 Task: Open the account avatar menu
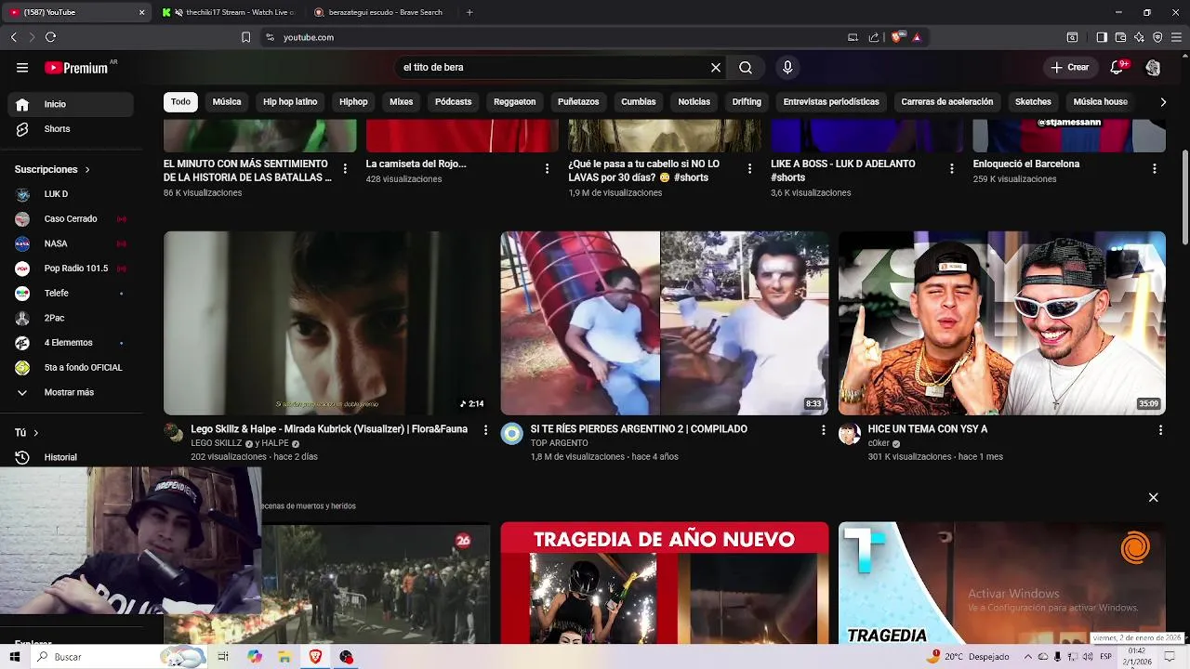1153,68
